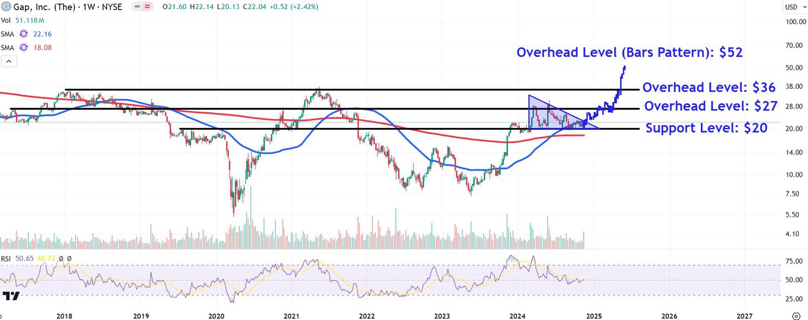Viewport: 808px width, 320px height.
Task: Click the Gap company logo icon
Action: tap(6, 7)
